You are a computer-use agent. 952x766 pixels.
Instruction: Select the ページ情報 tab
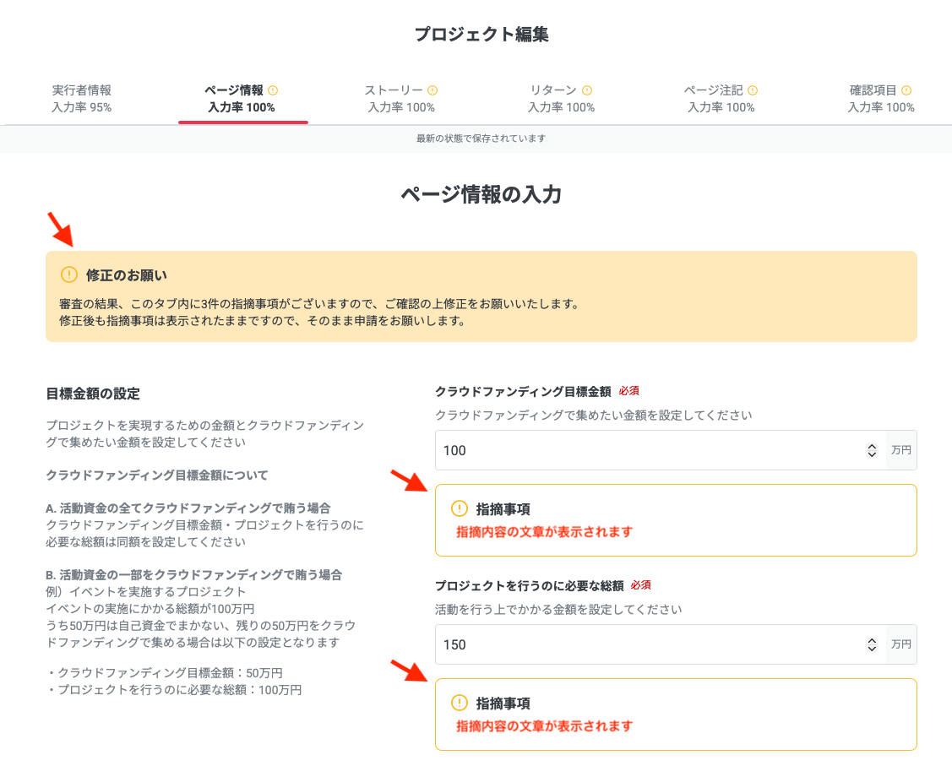[x=242, y=99]
